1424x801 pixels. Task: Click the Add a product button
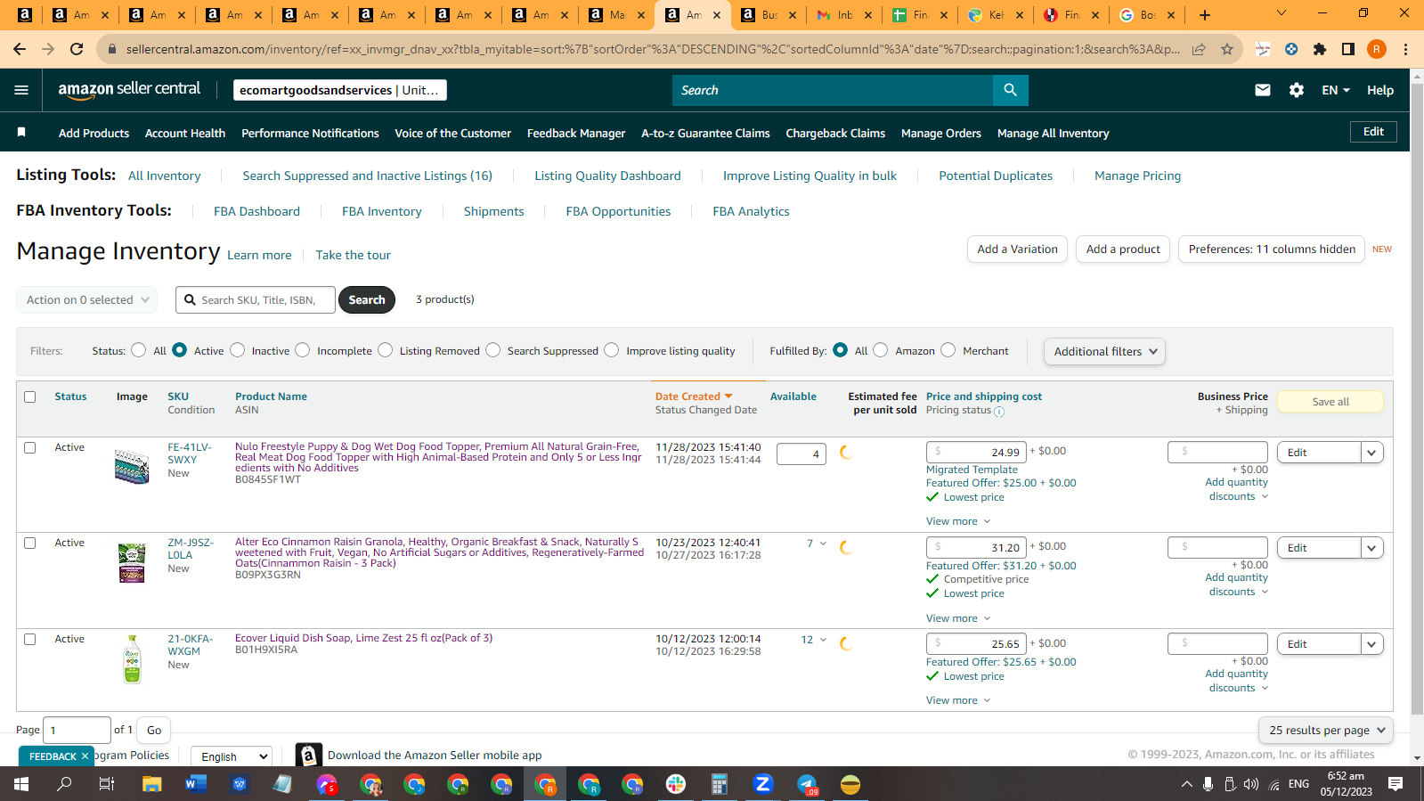(1123, 249)
